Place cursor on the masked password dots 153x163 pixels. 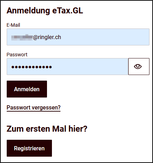[31, 67]
